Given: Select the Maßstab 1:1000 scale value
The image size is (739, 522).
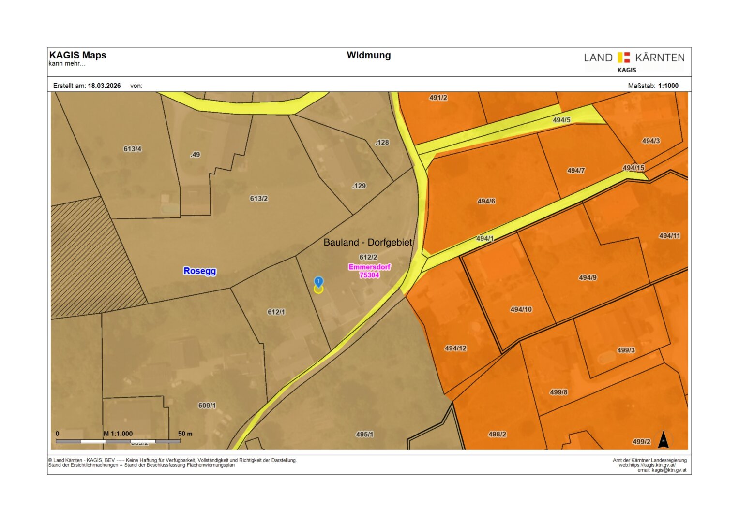Looking at the screenshot, I should coord(668,86).
